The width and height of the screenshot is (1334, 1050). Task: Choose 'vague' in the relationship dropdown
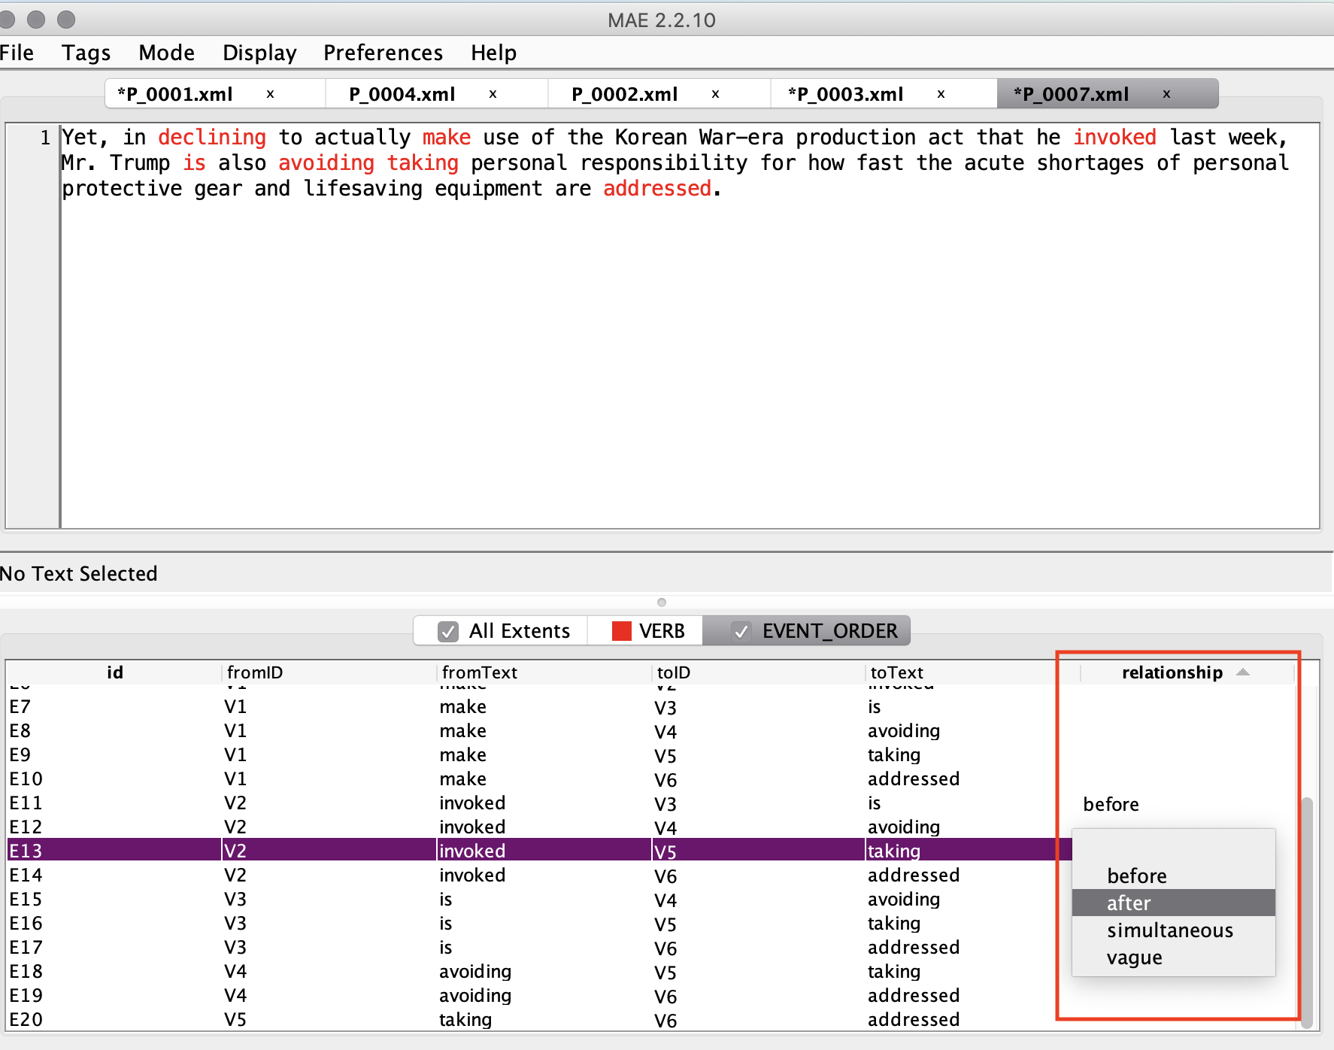[1174, 957]
